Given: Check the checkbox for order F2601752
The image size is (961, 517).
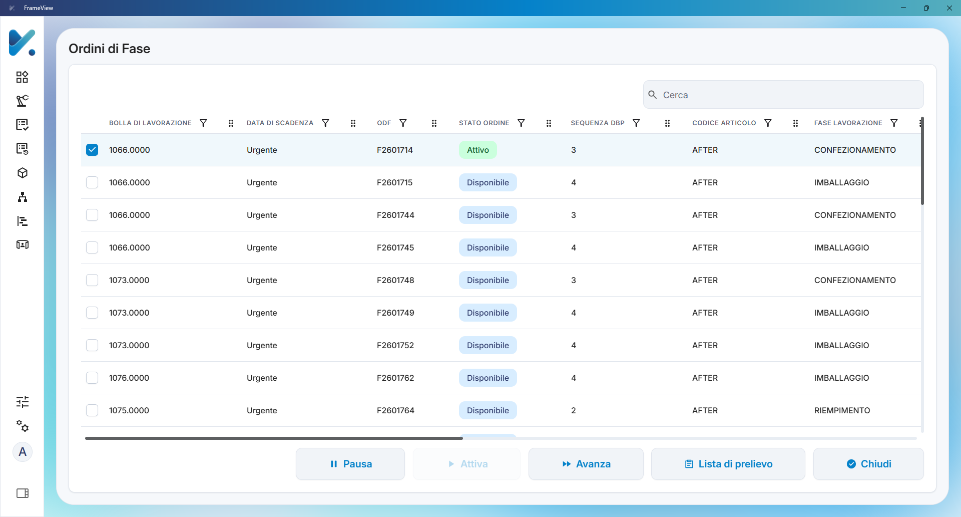Looking at the screenshot, I should (x=92, y=345).
